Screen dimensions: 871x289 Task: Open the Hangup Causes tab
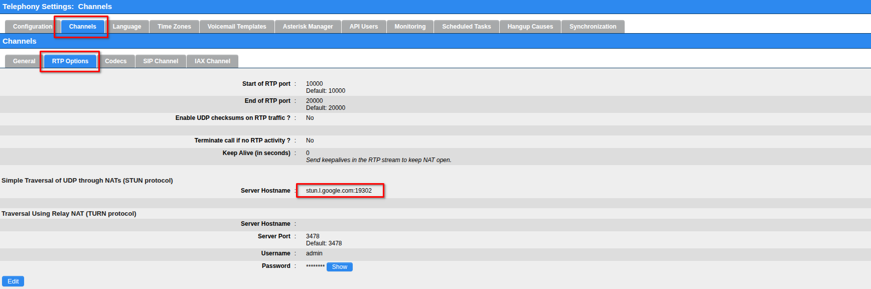[530, 27]
